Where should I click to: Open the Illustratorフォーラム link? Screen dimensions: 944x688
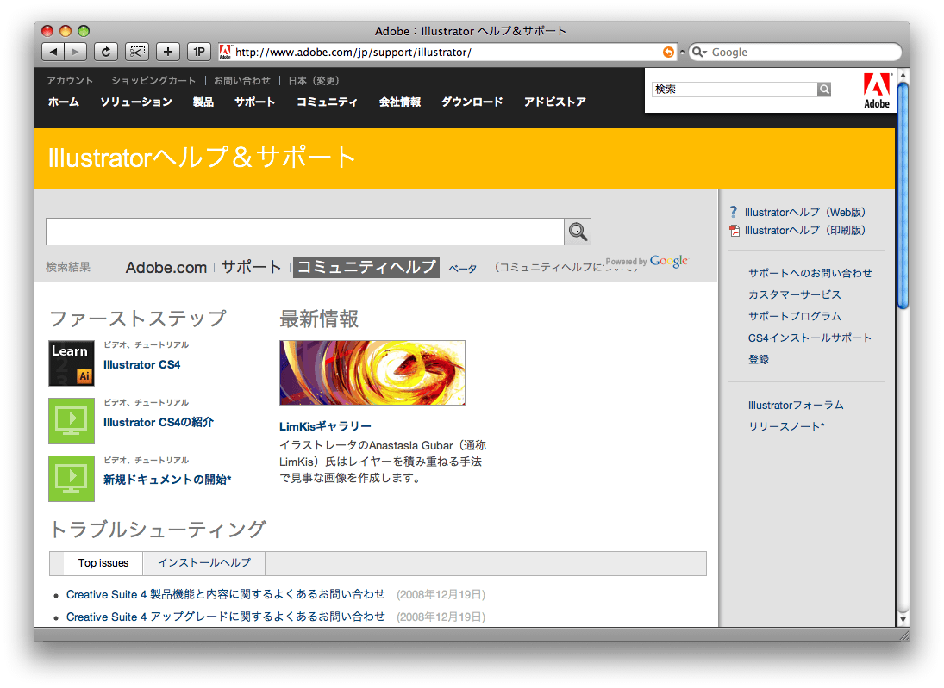pyautogui.click(x=796, y=406)
